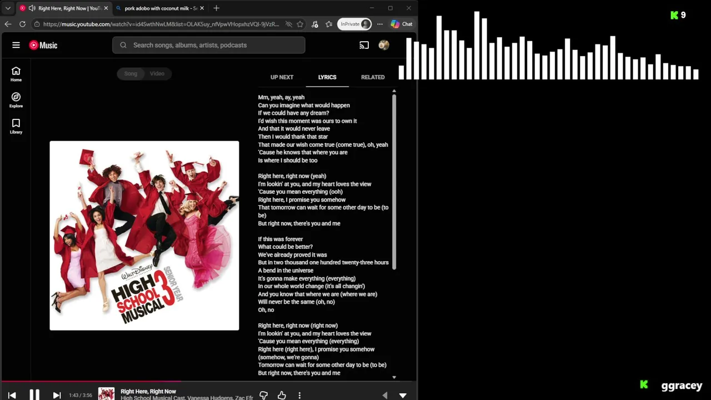Close the pork adobo tab
The width and height of the screenshot is (711, 400).
(x=202, y=8)
